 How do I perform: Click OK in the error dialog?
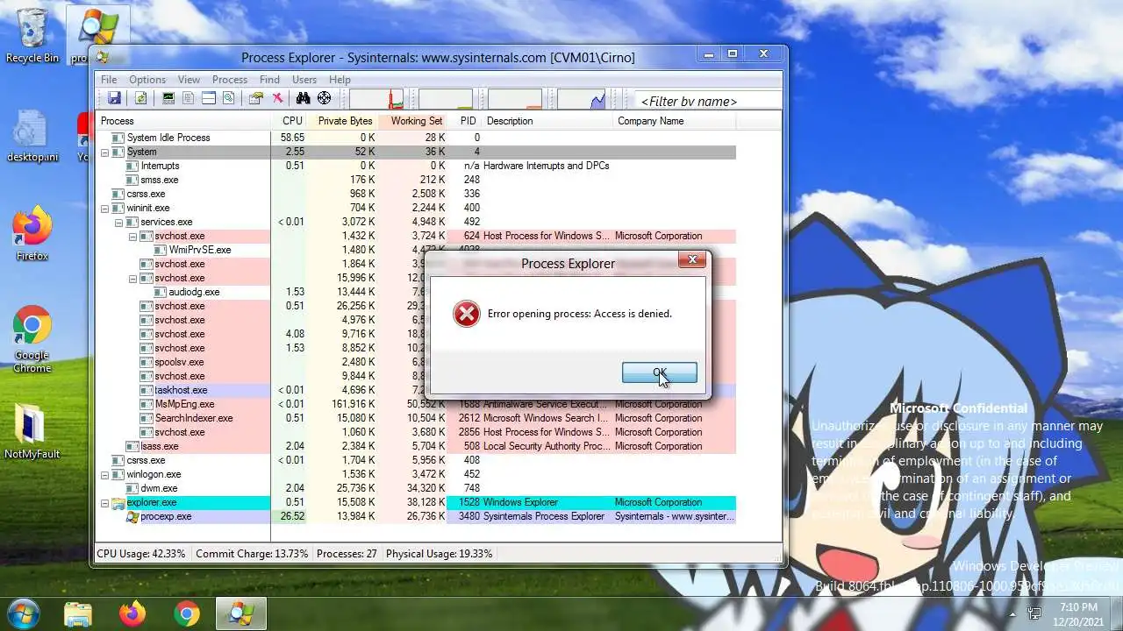click(660, 372)
